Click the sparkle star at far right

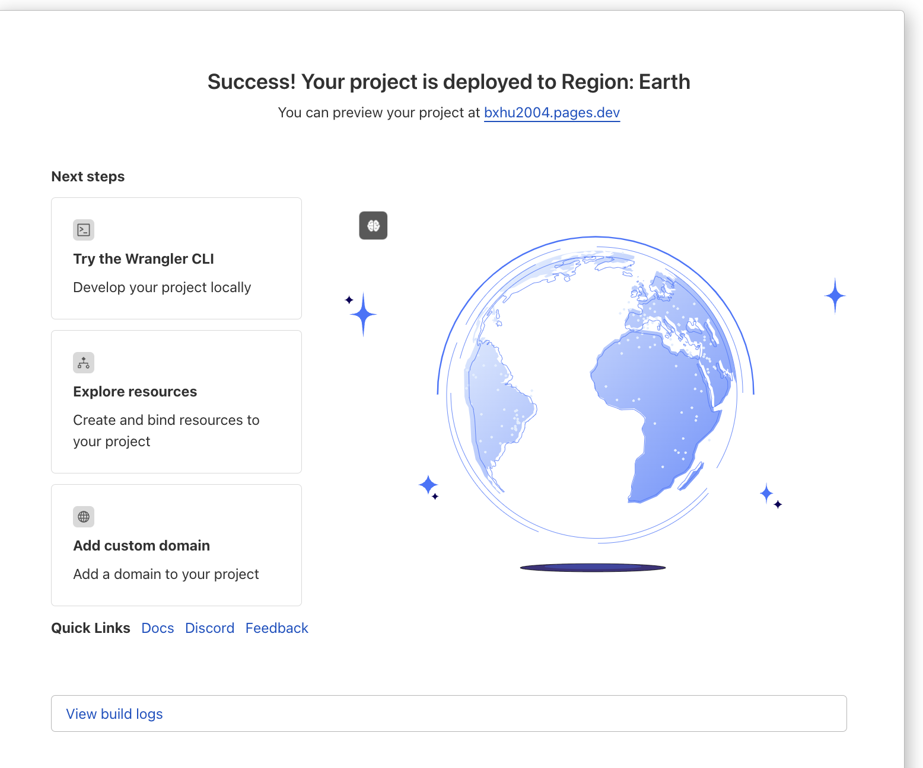tap(835, 295)
